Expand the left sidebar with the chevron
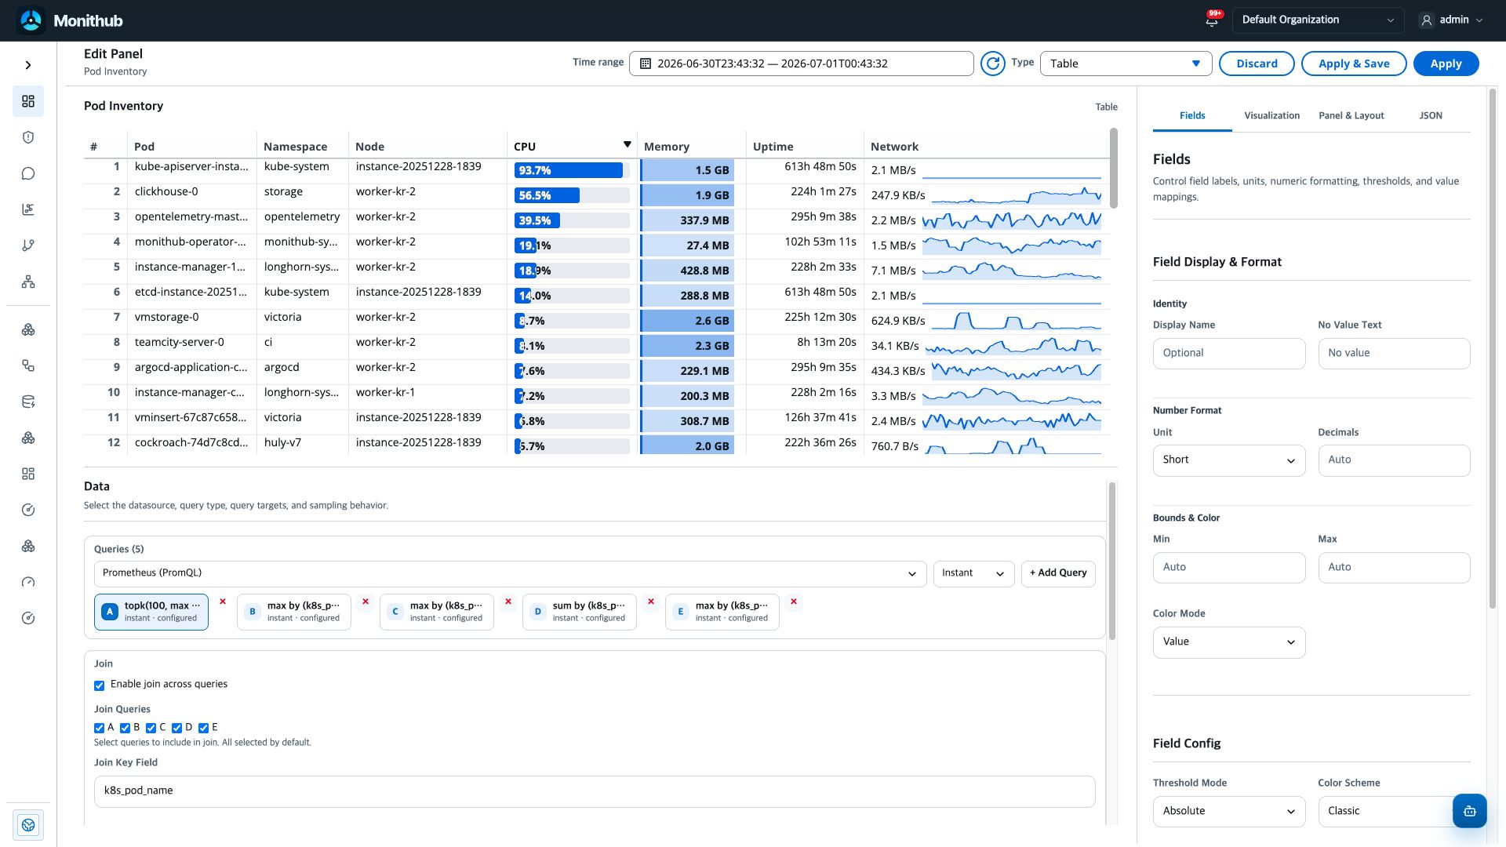The width and height of the screenshot is (1506, 847). (28, 65)
